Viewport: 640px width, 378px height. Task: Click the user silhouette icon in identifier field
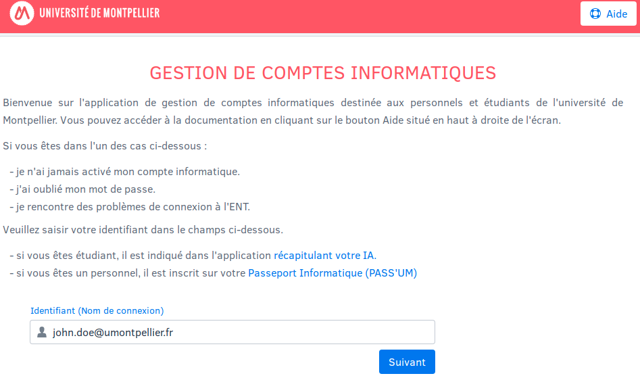point(42,332)
